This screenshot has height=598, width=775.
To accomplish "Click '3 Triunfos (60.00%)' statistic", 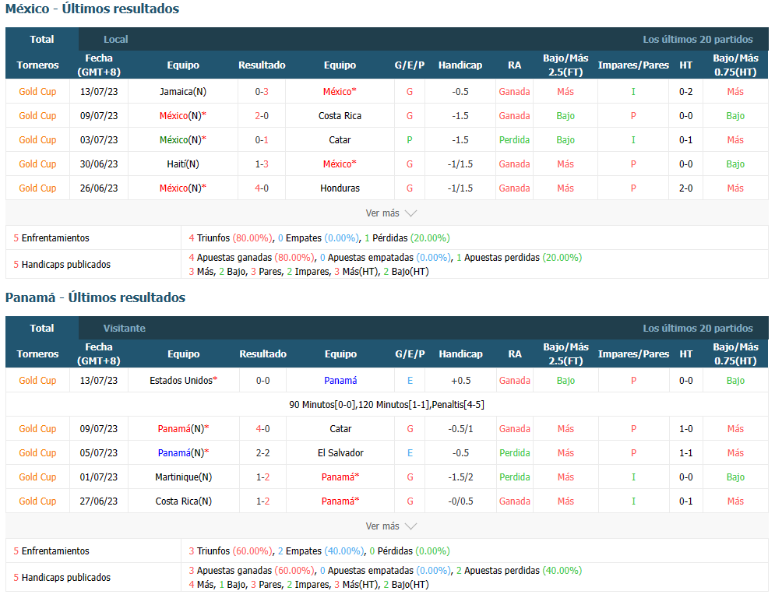I will [x=230, y=551].
